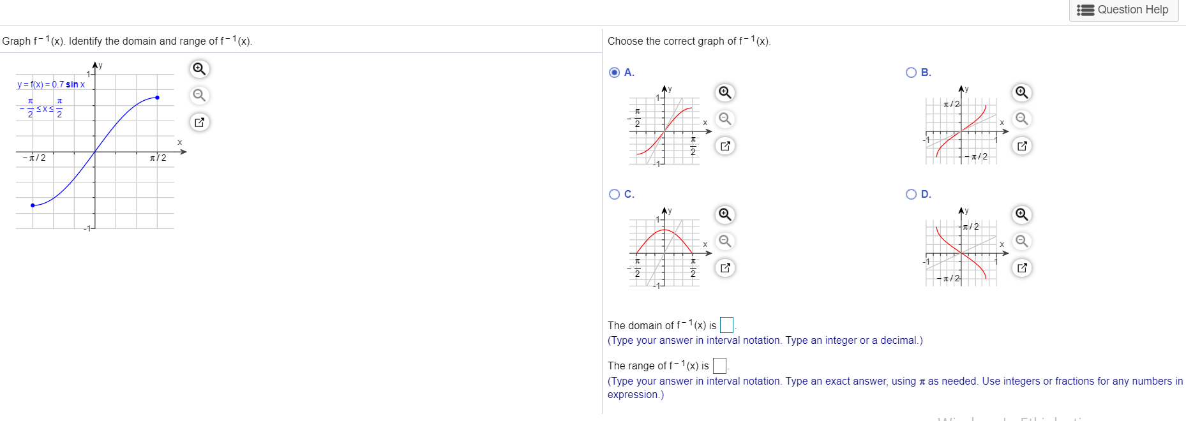The height and width of the screenshot is (421, 1186).
Task: Open graph C in a larger window
Action: click(724, 268)
